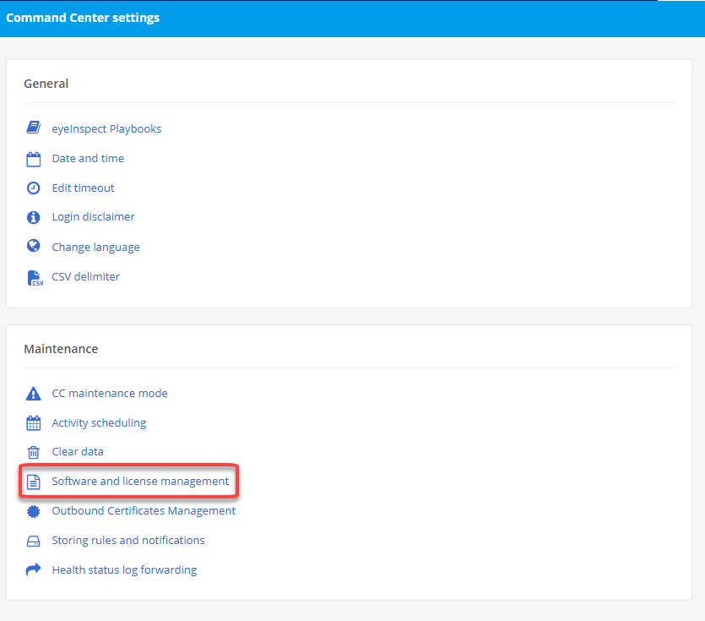Click the Edit timeout clock icon
705x621 pixels.
click(34, 188)
